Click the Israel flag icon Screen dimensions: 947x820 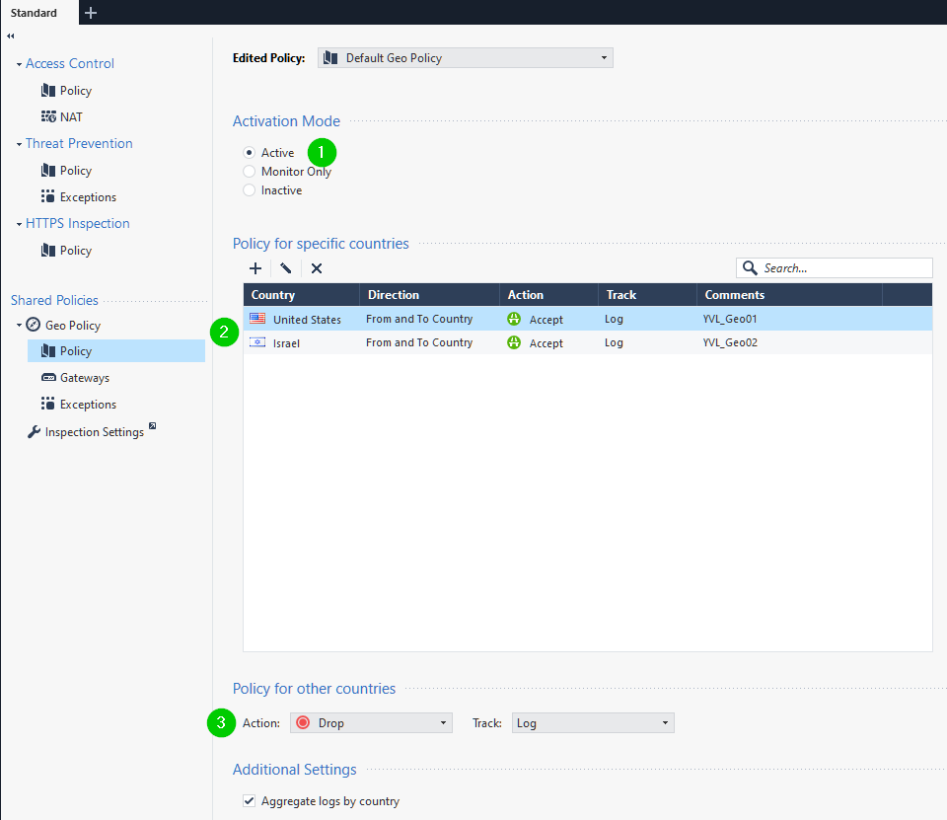[257, 342]
